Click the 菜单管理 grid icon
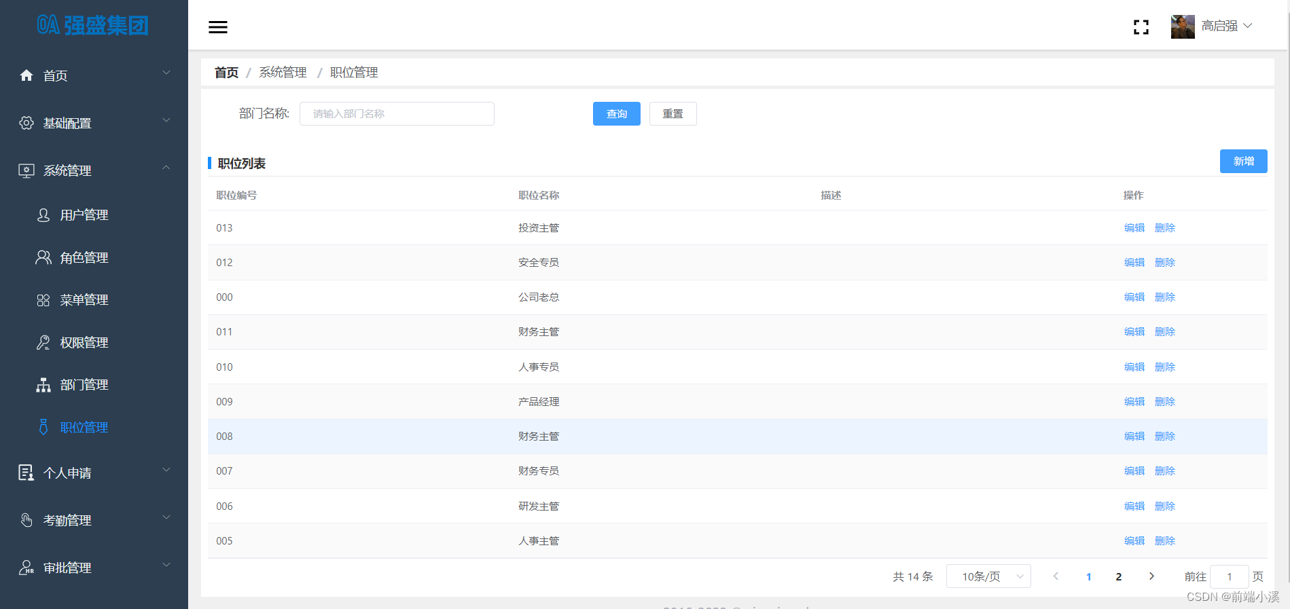Viewport: 1290px width, 609px height. tap(43, 300)
